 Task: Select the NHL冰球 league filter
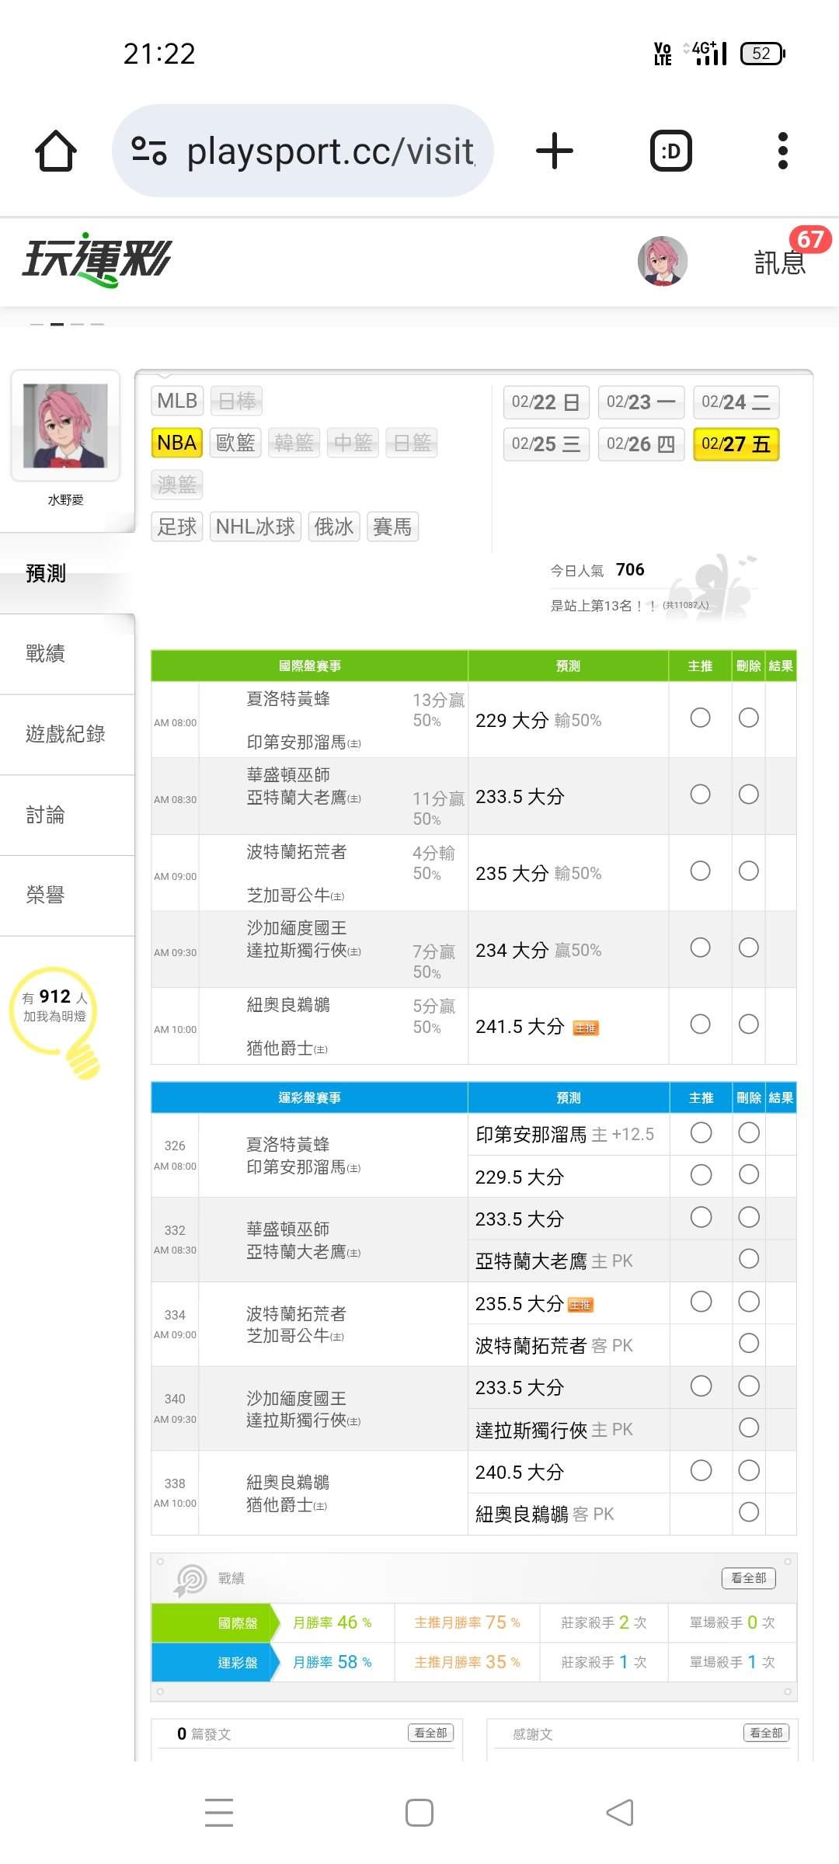pyautogui.click(x=255, y=527)
